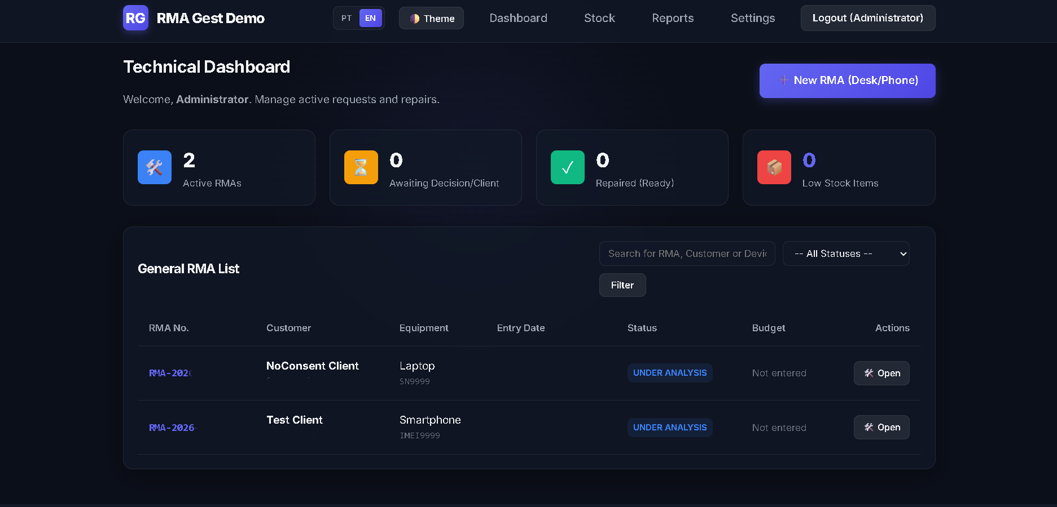Log out of the Administrator account
Image resolution: width=1057 pixels, height=507 pixels.
[x=868, y=18]
